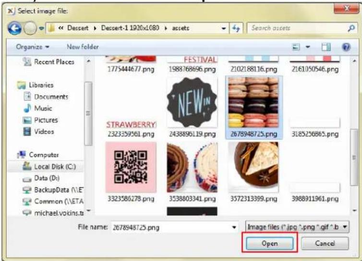Select the assets breadcrumb segment
The width and height of the screenshot is (362, 261).
coord(181,28)
